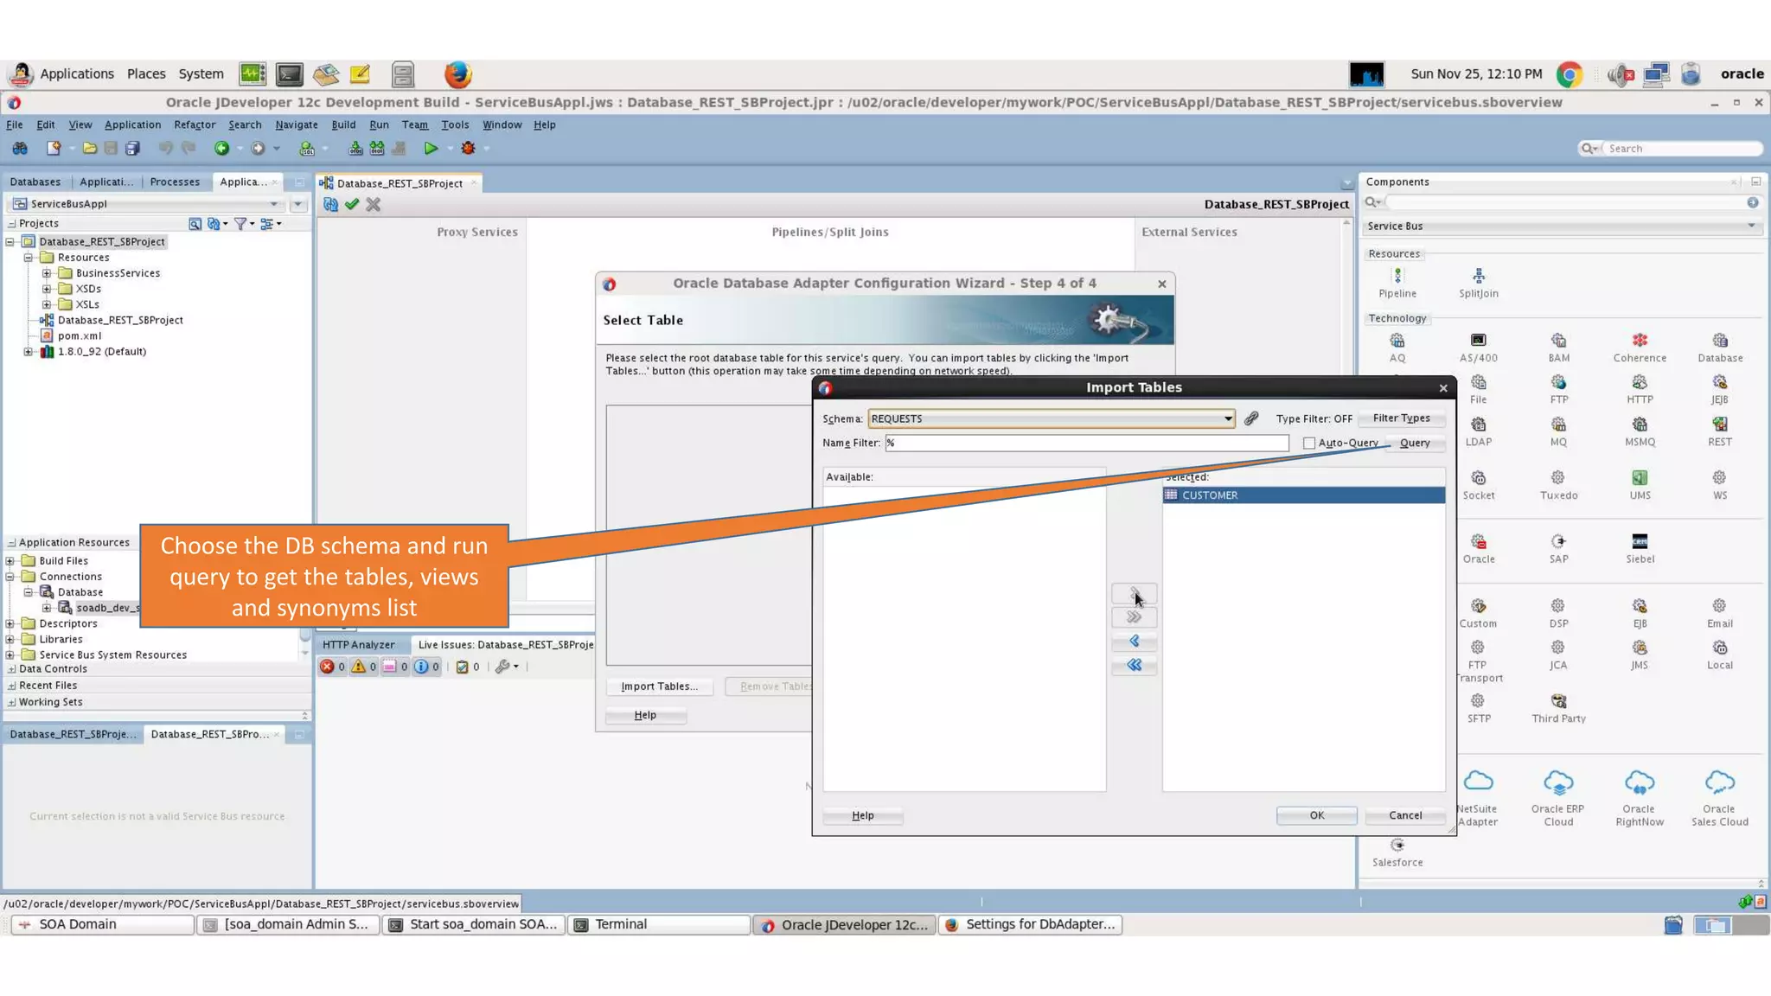Click the Filter Types button
The height and width of the screenshot is (996, 1771).
1402,418
